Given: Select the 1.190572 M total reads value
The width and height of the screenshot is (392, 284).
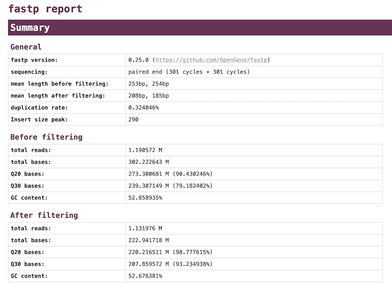Looking at the screenshot, I should tap(145, 150).
